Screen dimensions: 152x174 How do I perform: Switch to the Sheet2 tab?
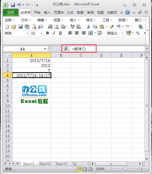point(45,164)
